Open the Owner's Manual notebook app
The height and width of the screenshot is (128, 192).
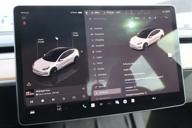133,101
